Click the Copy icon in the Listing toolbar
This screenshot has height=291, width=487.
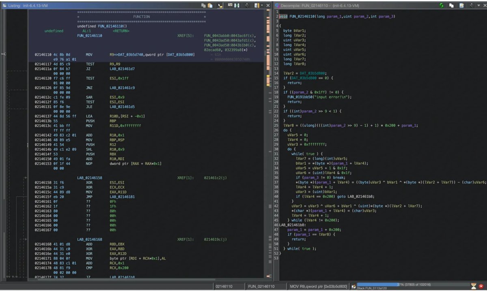[203, 5]
